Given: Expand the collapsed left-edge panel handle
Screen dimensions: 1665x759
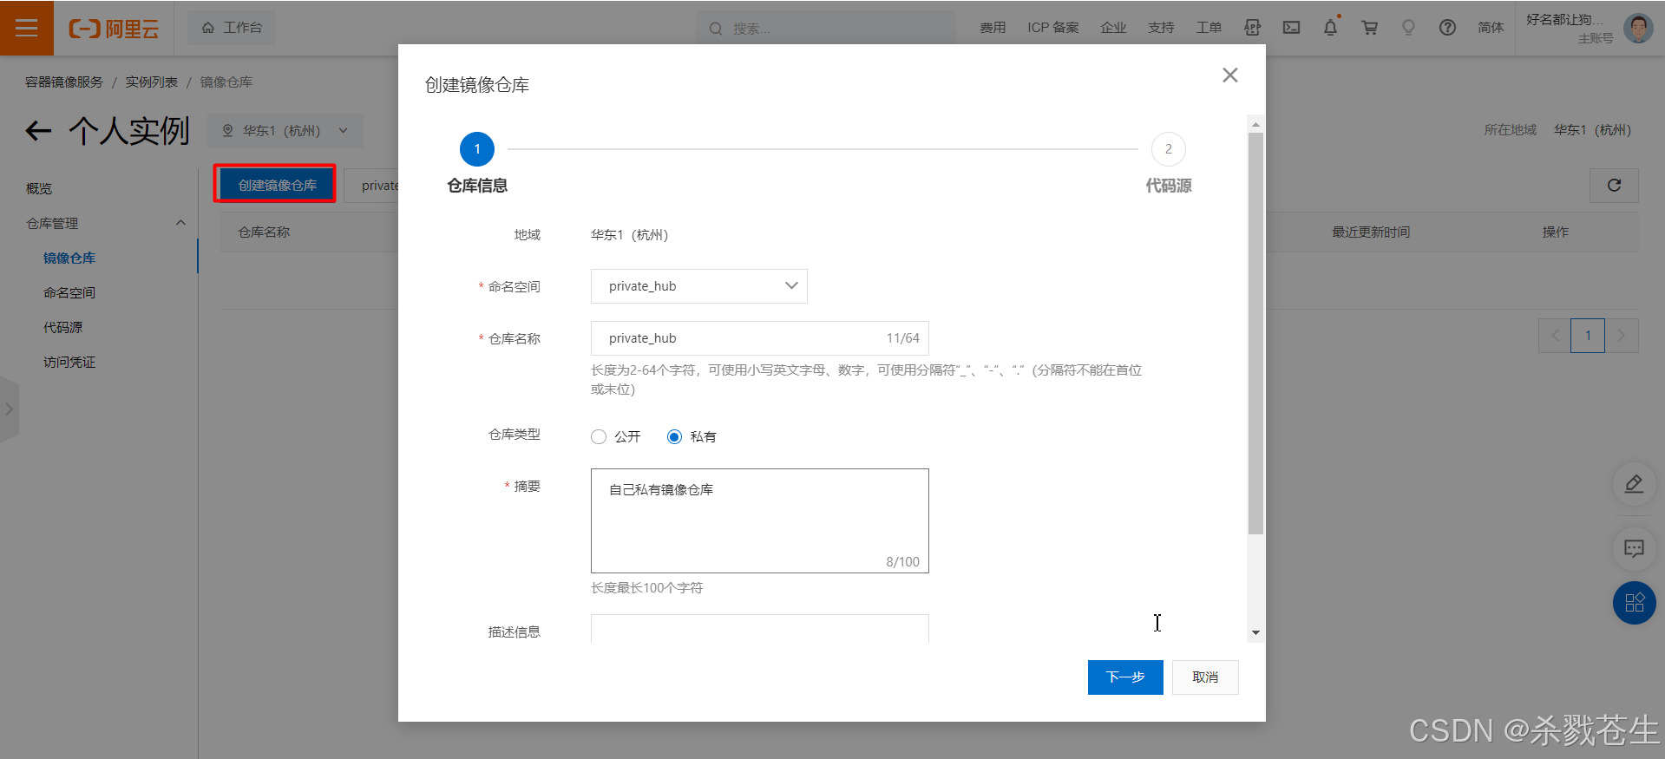Looking at the screenshot, I should coord(9,409).
